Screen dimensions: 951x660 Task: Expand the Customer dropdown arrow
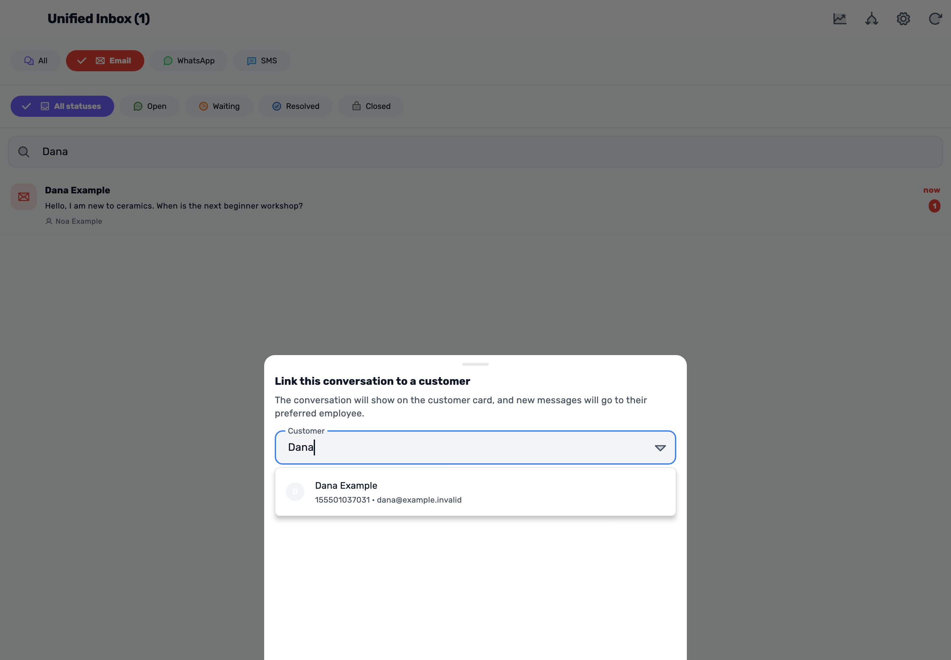(x=660, y=448)
